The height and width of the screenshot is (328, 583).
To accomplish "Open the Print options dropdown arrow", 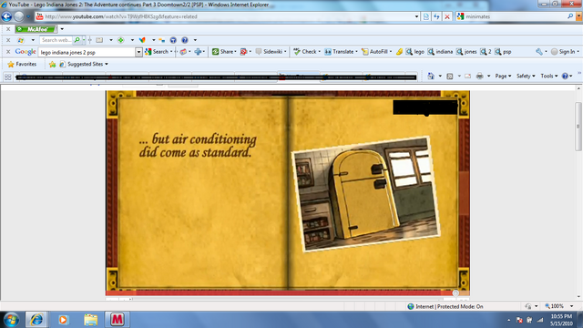I will pos(488,76).
